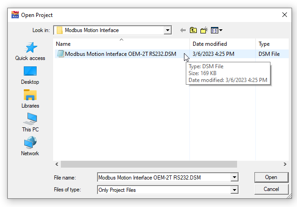The width and height of the screenshot is (297, 207).
Task: Click the 'Only Project Files' type field
Action: pos(164,190)
